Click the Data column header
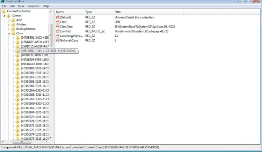Screen dimensions: 262x152 coord(148,12)
